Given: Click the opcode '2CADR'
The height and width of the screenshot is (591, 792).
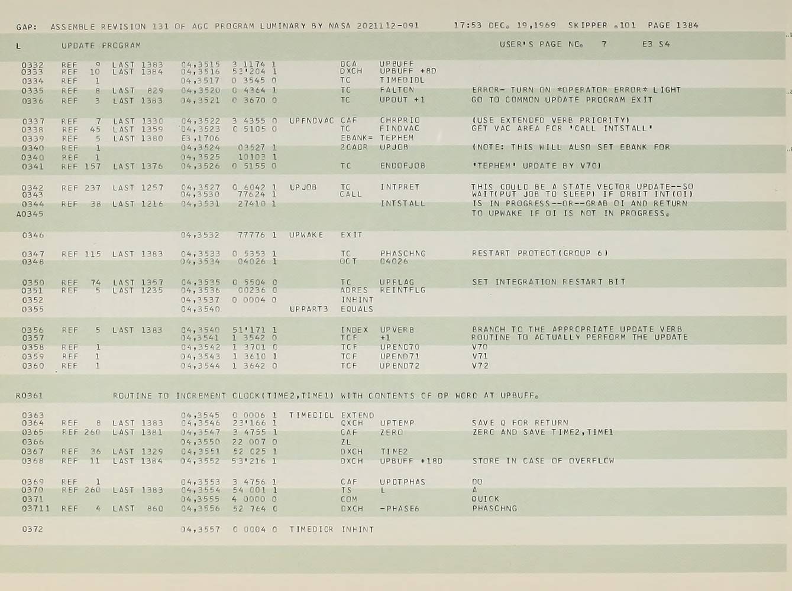Looking at the screenshot, I should 354,147.
